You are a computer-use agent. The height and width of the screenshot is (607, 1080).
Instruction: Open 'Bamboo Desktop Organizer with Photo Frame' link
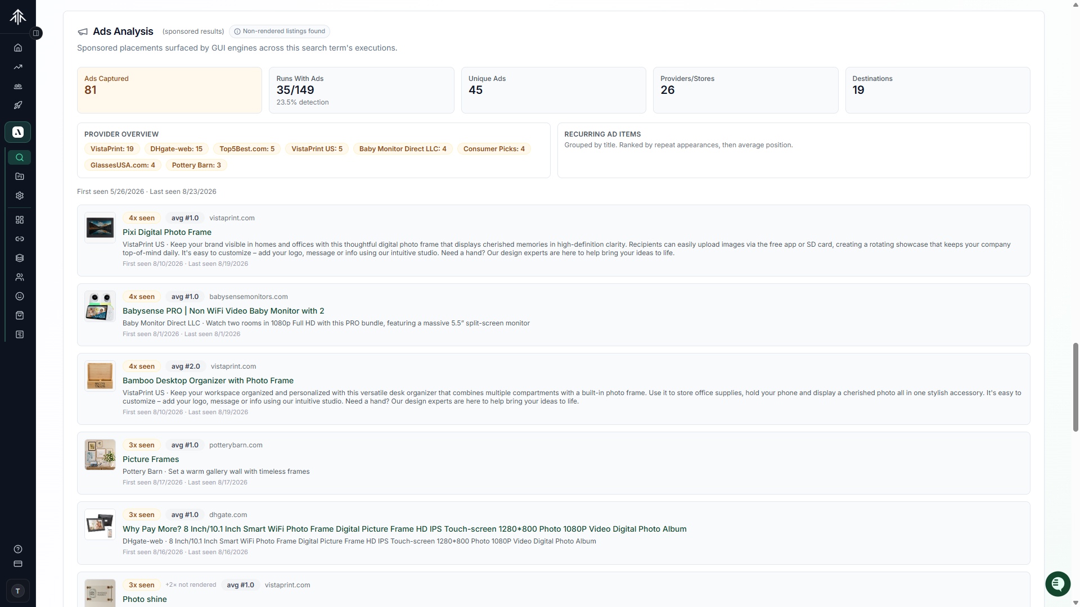[x=208, y=380]
